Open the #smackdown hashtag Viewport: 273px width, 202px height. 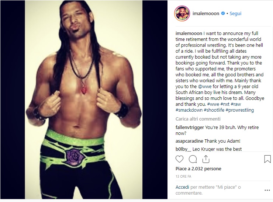(189, 110)
